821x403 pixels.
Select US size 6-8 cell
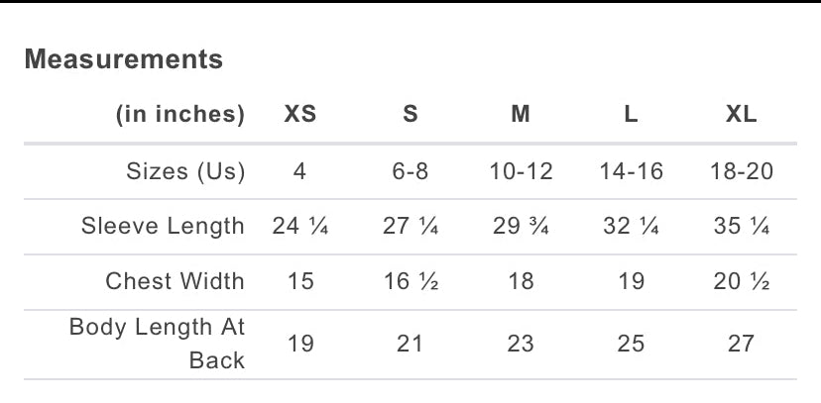(410, 171)
